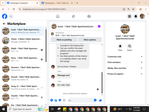Click the browser address bar URL
The image size is (149, 112).
44,9
